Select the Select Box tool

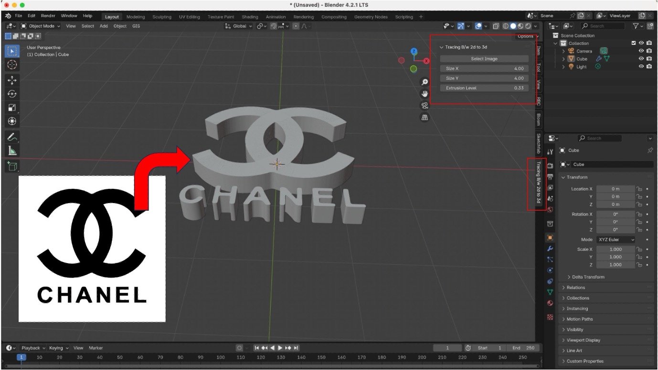pos(12,51)
